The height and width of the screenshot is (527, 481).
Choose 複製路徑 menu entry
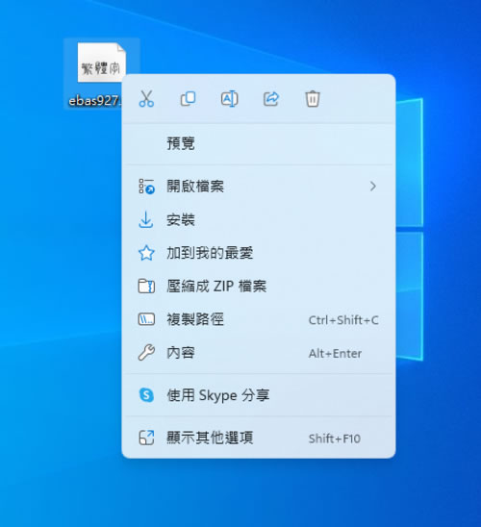(x=259, y=319)
